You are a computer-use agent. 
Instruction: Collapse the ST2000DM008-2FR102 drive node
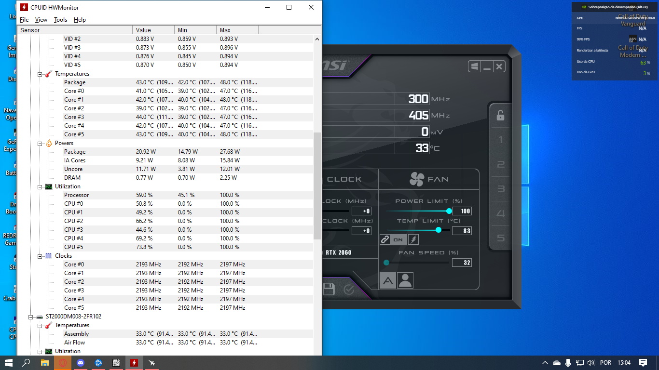click(x=31, y=317)
